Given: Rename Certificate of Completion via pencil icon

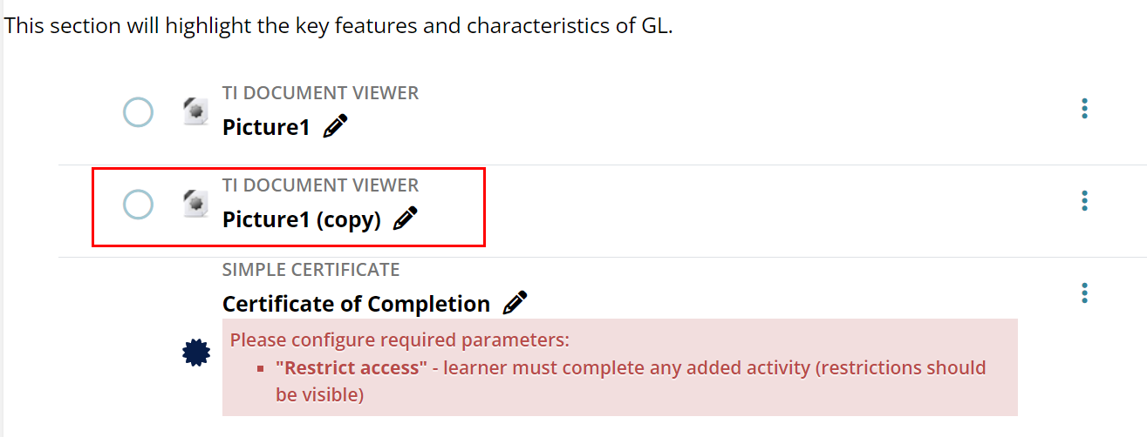Looking at the screenshot, I should click(515, 303).
